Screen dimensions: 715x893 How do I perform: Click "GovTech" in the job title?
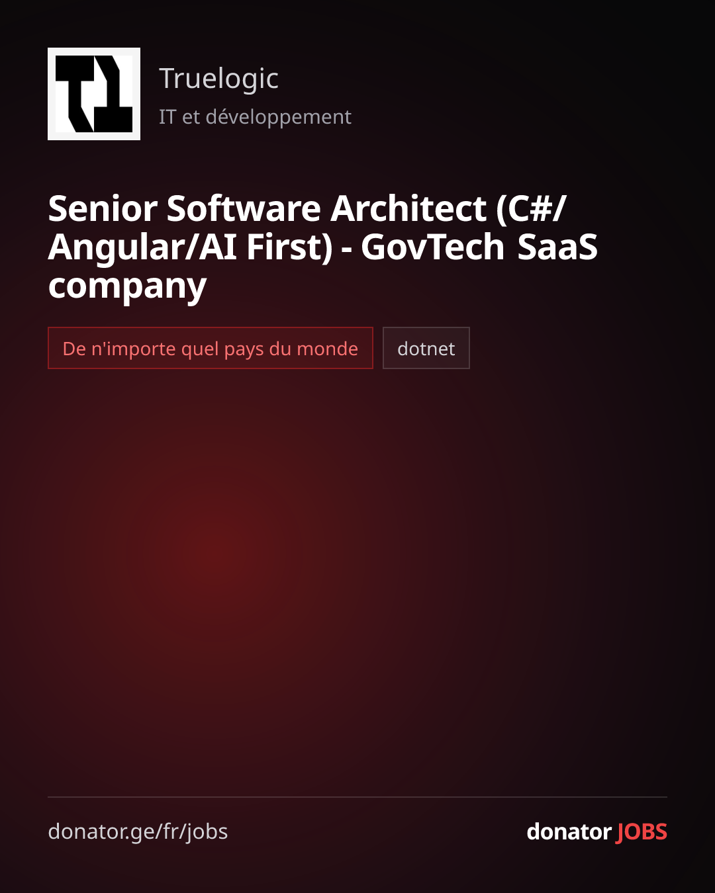(433, 247)
